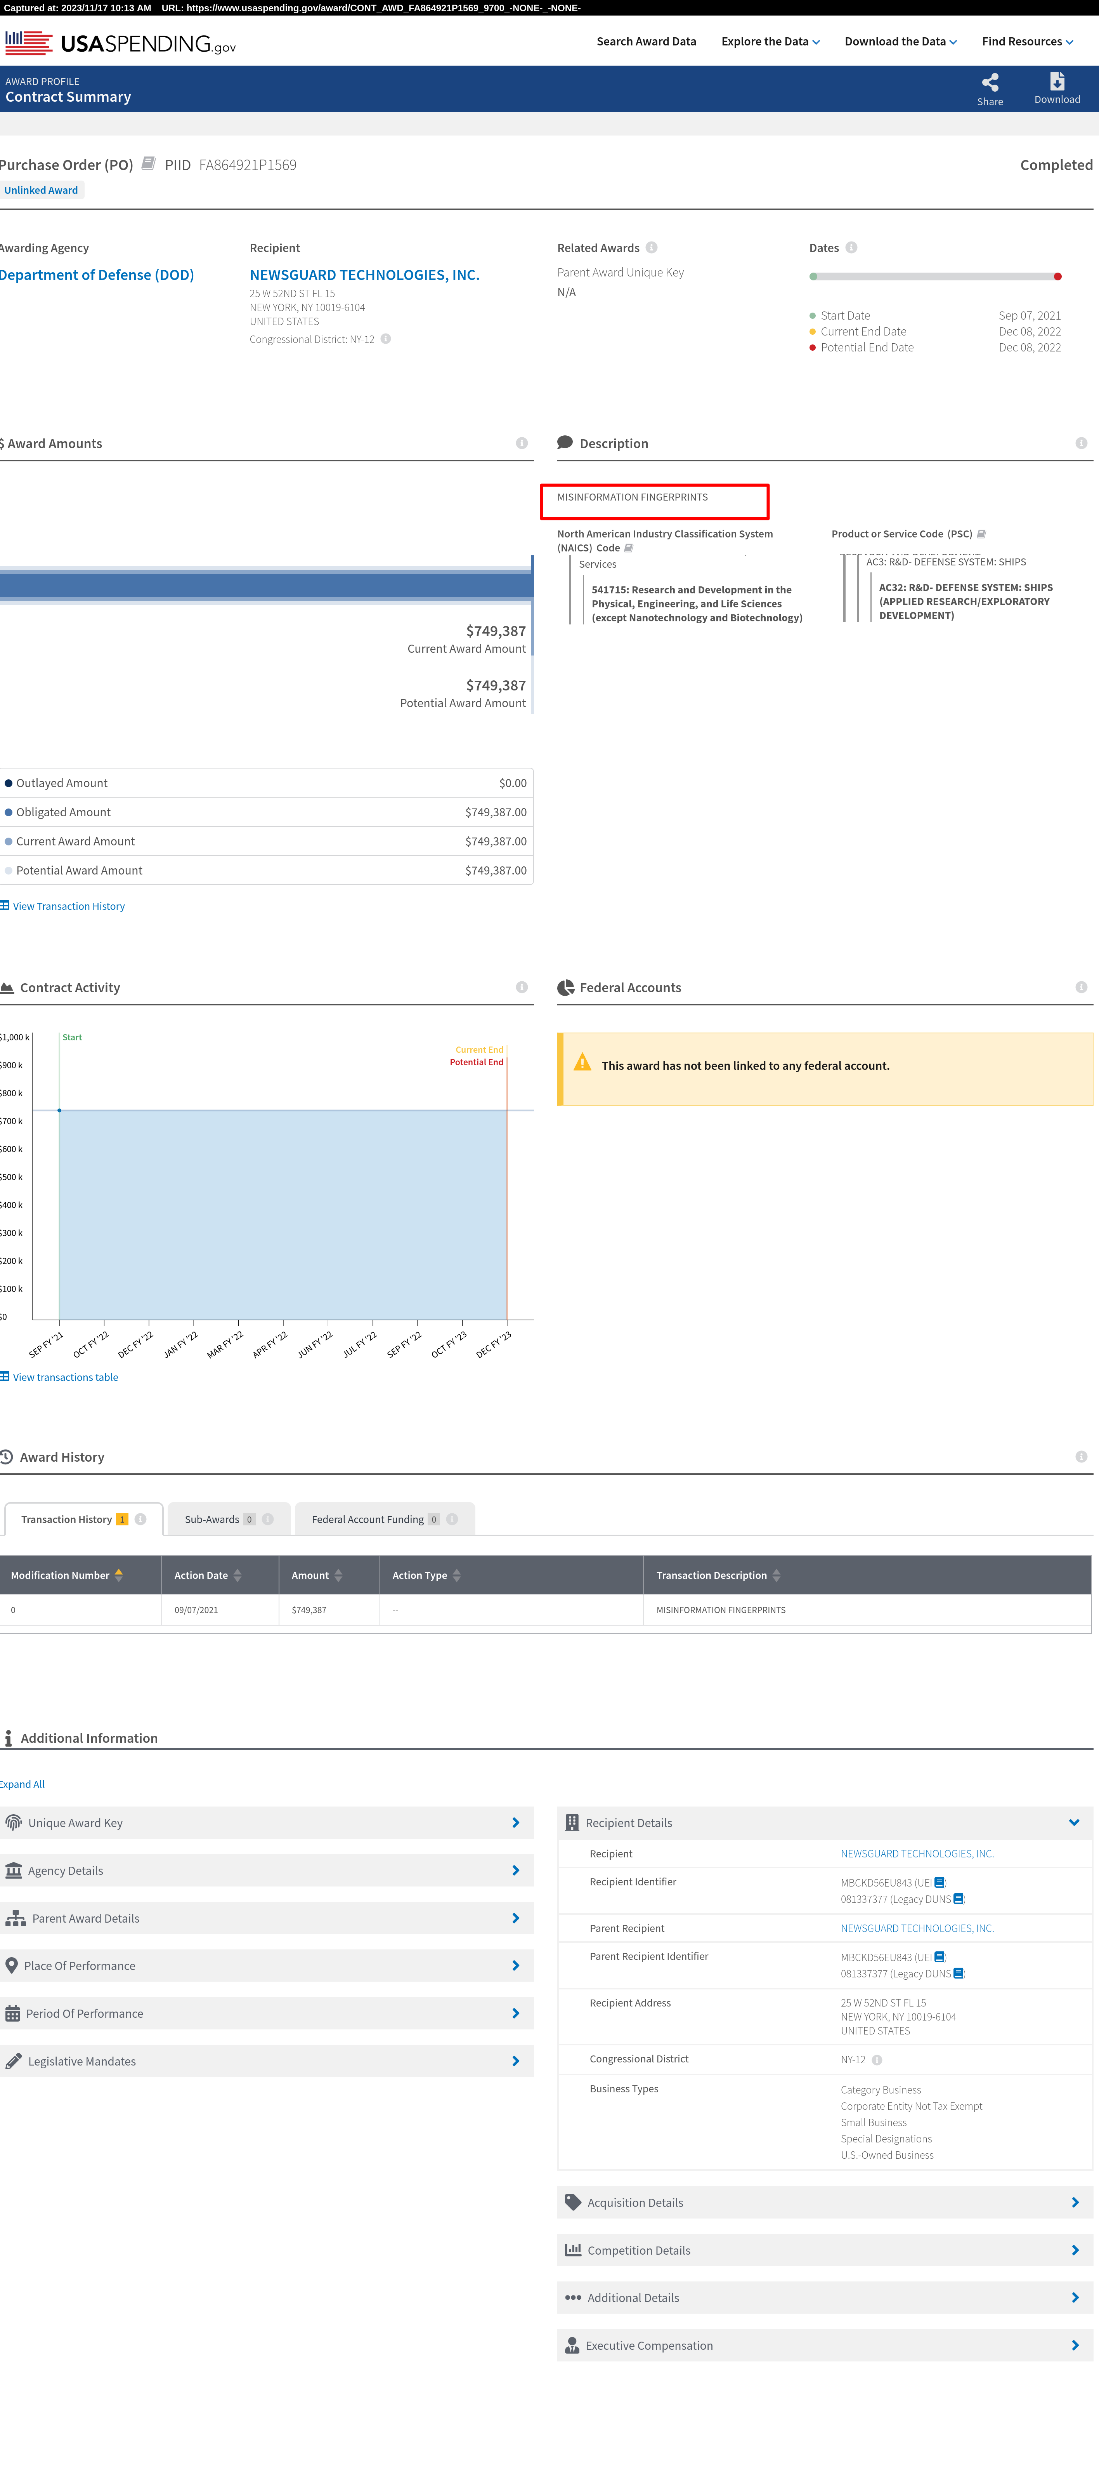Click red potential end marker on Dates timeline
Image resolution: width=1099 pixels, height=2476 pixels.
pos(1058,277)
